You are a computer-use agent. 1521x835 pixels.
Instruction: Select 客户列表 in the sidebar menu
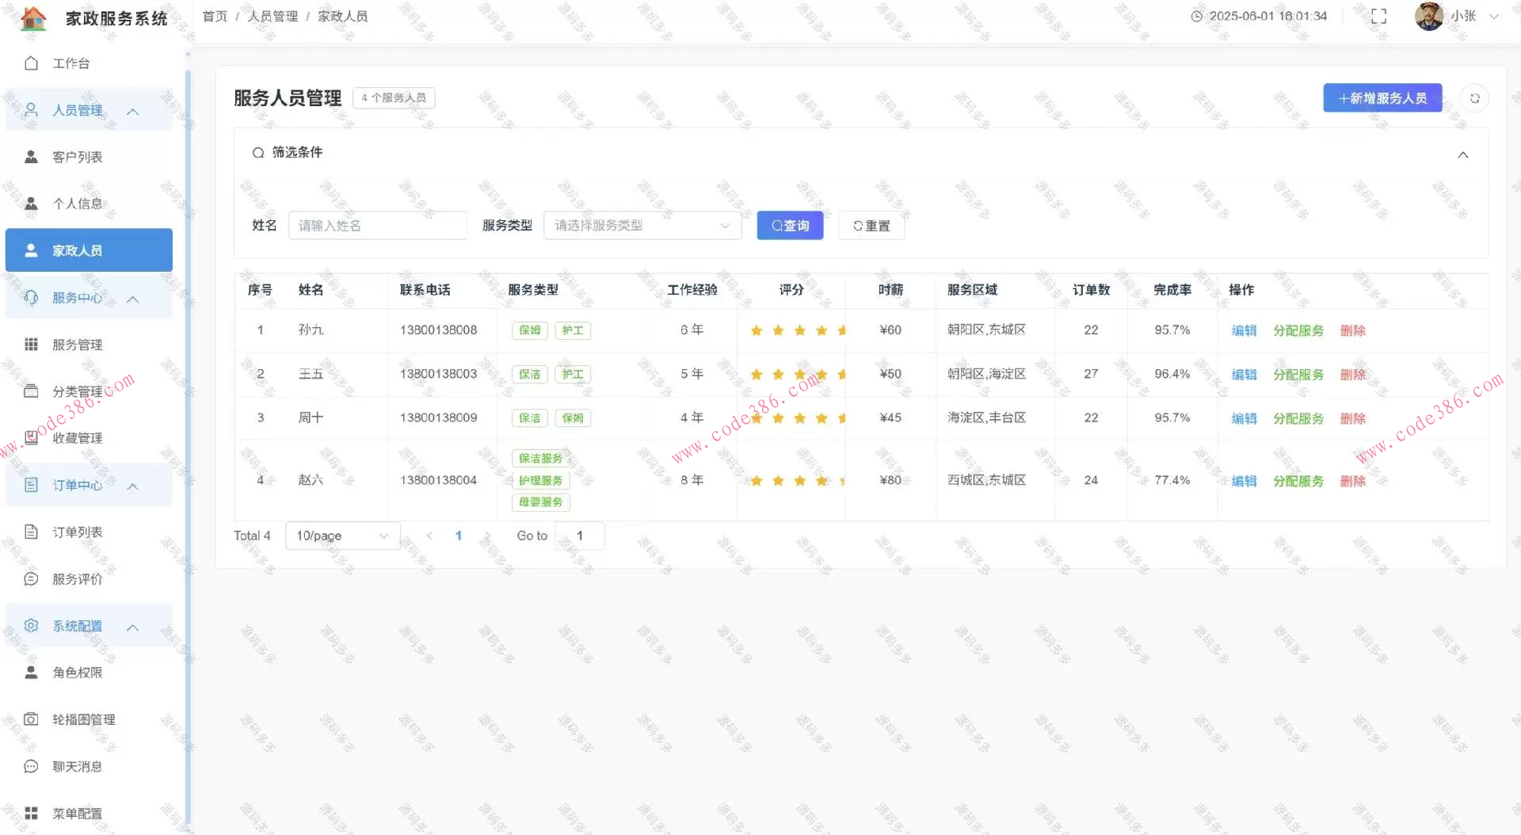coord(77,157)
